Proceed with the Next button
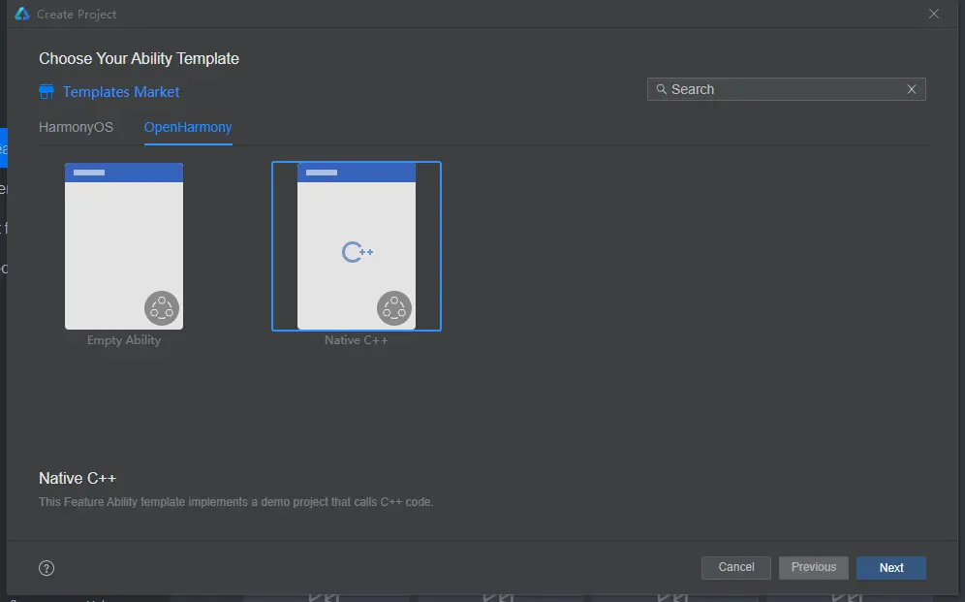The image size is (965, 602). (x=891, y=568)
